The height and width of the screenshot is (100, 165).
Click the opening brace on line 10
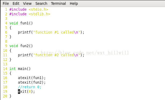tap(10, 51)
